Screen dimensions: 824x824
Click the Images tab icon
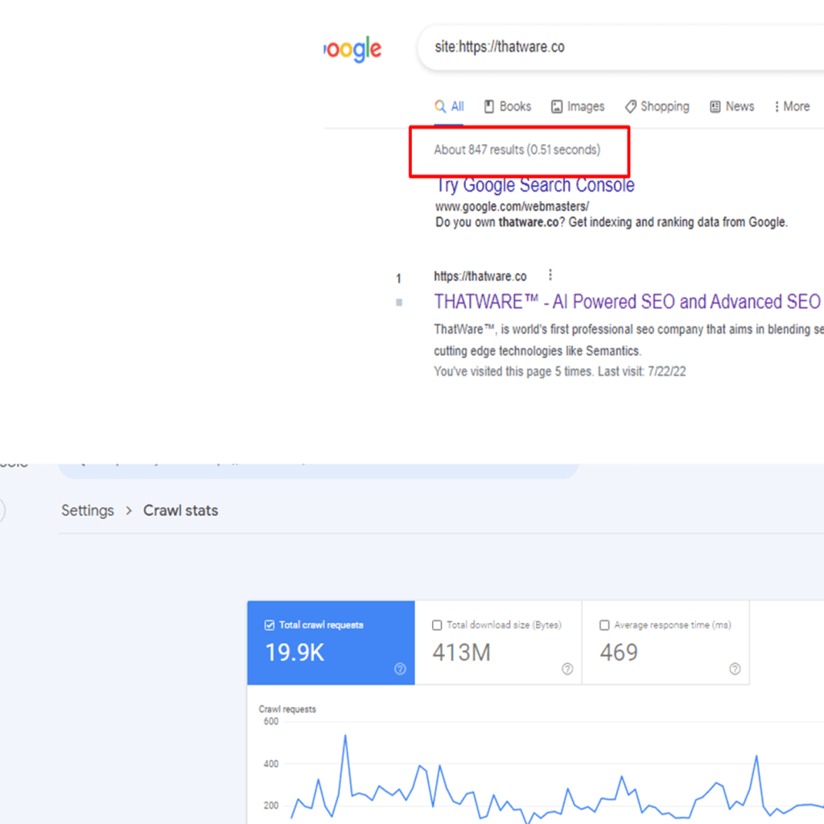coord(557,107)
